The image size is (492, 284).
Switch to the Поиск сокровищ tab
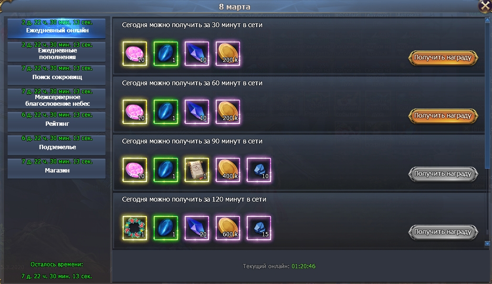[x=57, y=75]
